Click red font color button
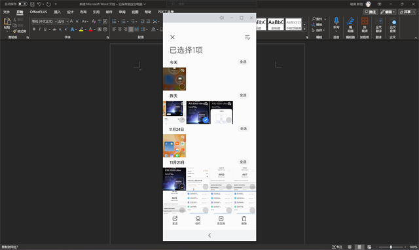The image size is (419, 250). [90, 29]
